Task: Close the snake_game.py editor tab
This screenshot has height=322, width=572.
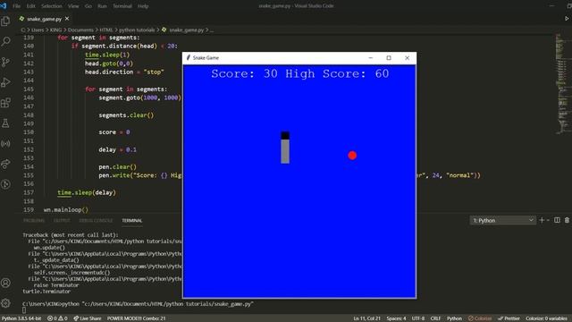Action: pyautogui.click(x=67, y=19)
